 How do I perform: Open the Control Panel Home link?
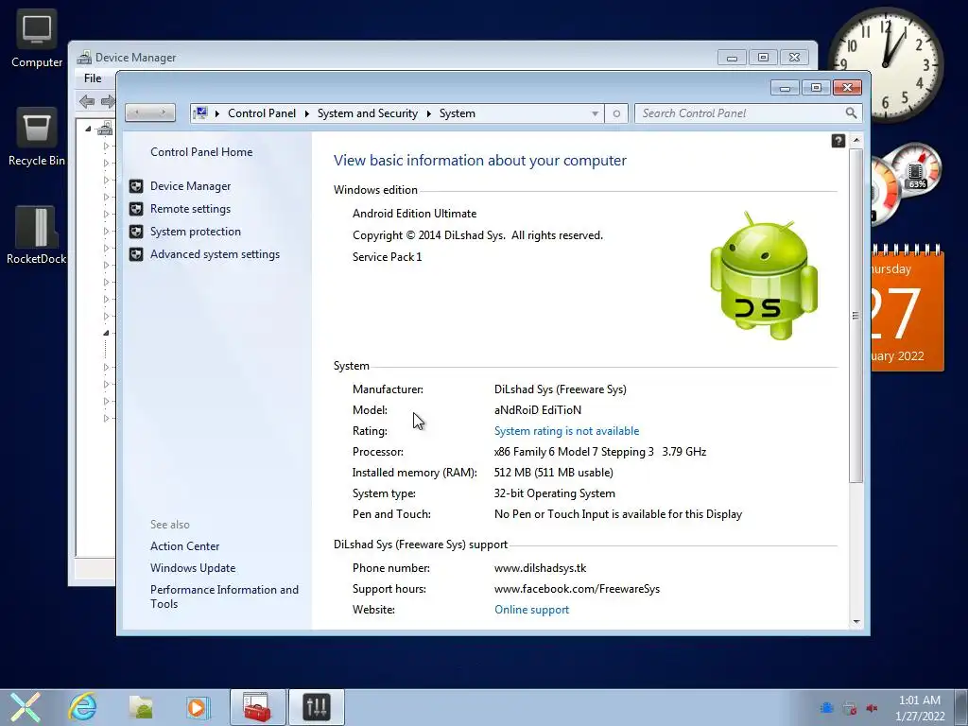click(201, 152)
